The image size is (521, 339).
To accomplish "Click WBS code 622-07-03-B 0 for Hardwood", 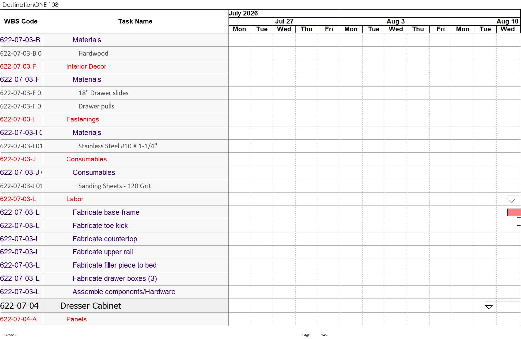I will pos(21,53).
